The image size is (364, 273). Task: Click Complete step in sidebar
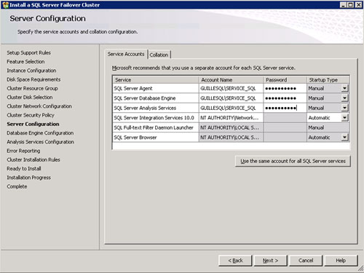[17, 186]
